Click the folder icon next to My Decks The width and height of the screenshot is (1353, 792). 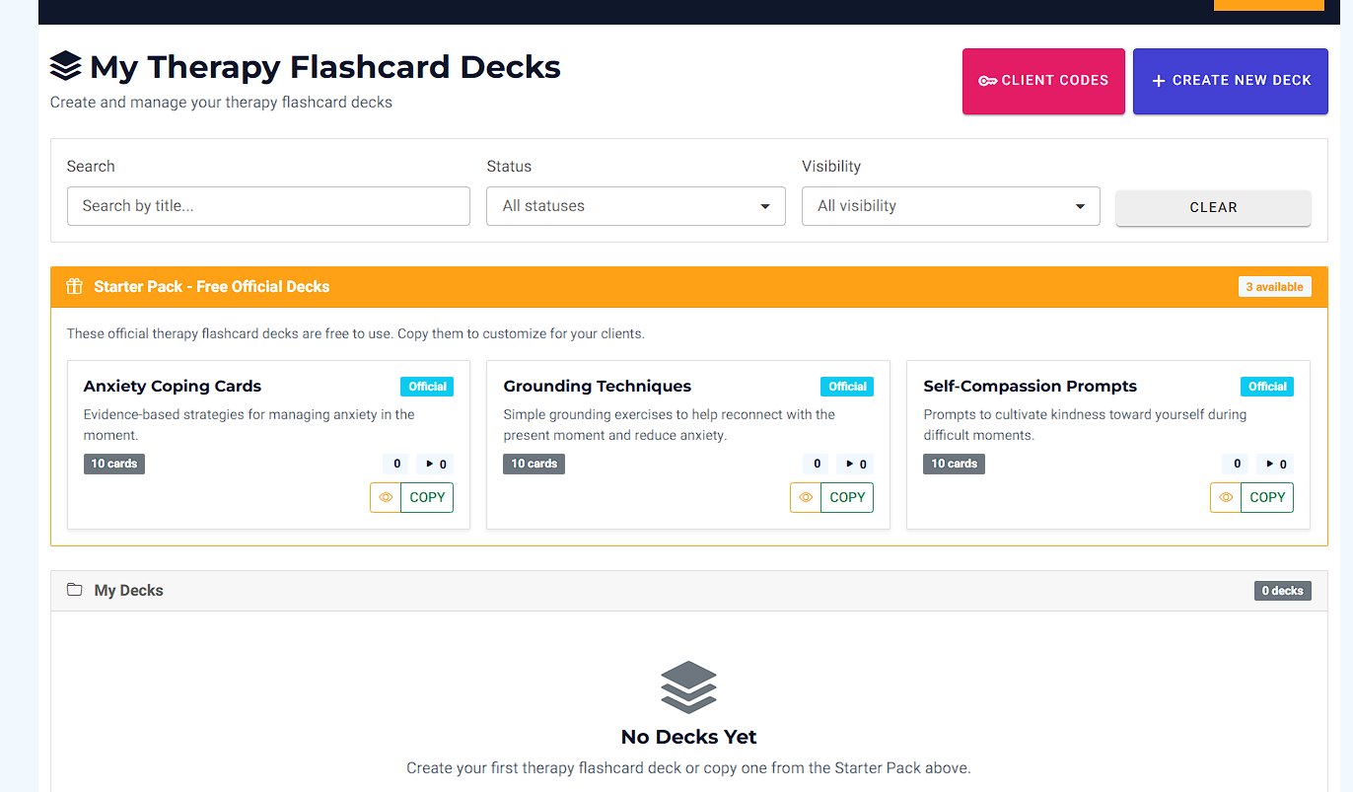coord(74,590)
